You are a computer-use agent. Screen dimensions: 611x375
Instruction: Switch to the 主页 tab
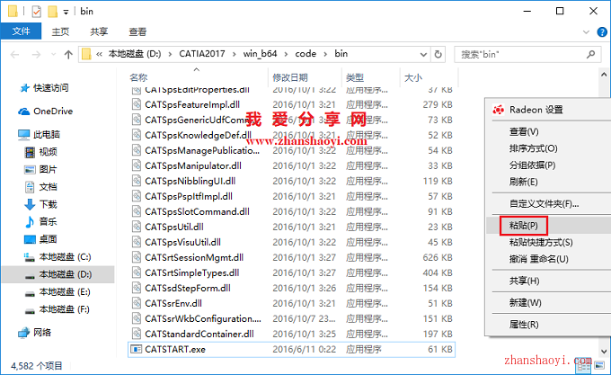[60, 31]
